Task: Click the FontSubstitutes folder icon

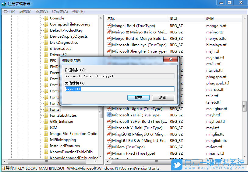Action: coord(46,115)
